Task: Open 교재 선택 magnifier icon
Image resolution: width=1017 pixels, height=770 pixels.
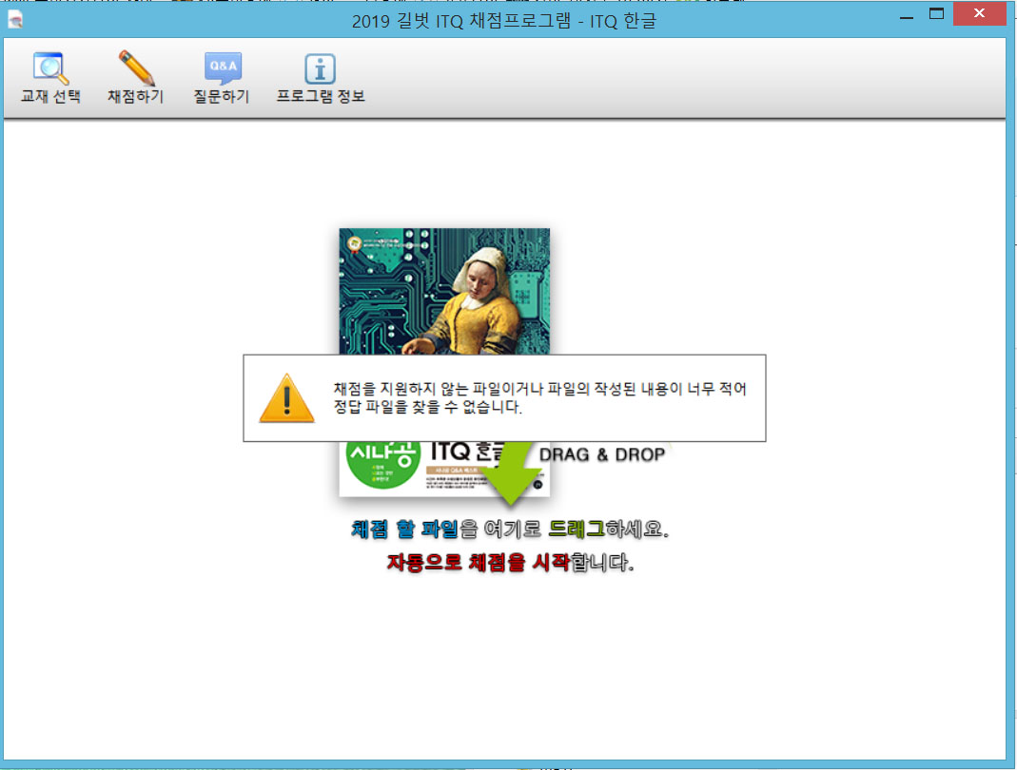Action: pyautogui.click(x=50, y=68)
